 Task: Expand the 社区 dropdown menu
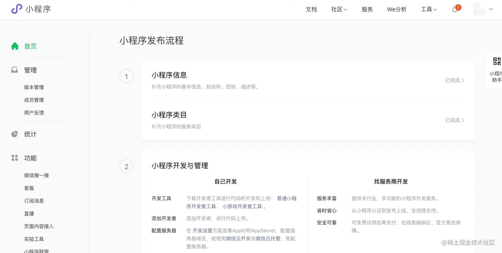[339, 10]
